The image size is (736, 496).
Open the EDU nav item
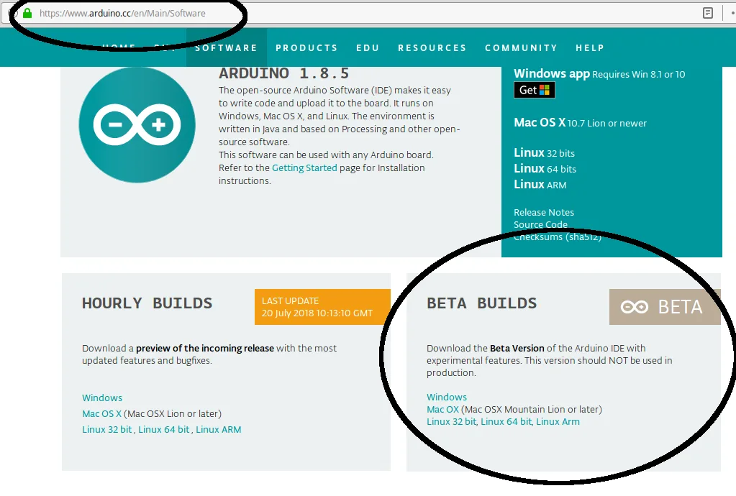point(368,48)
